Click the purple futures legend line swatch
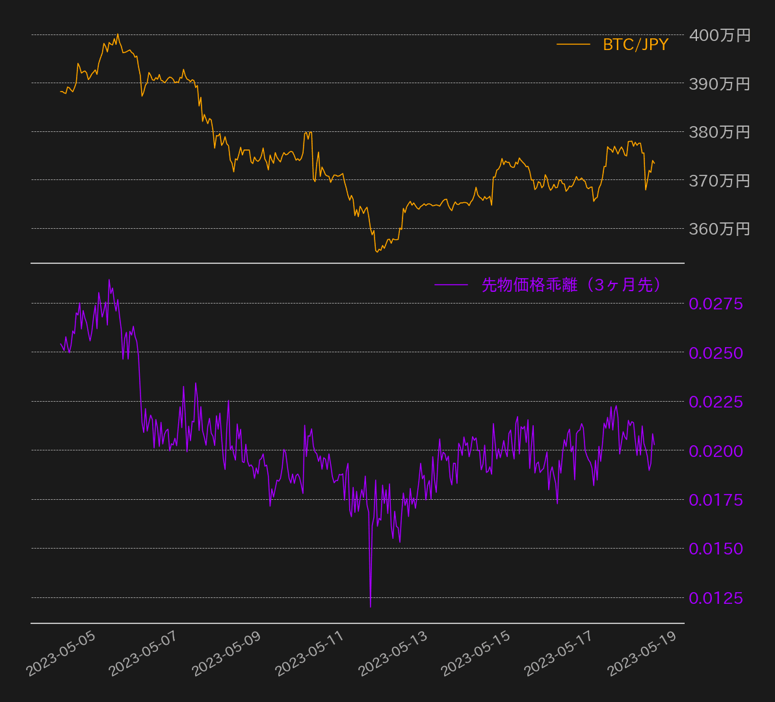 [x=451, y=285]
